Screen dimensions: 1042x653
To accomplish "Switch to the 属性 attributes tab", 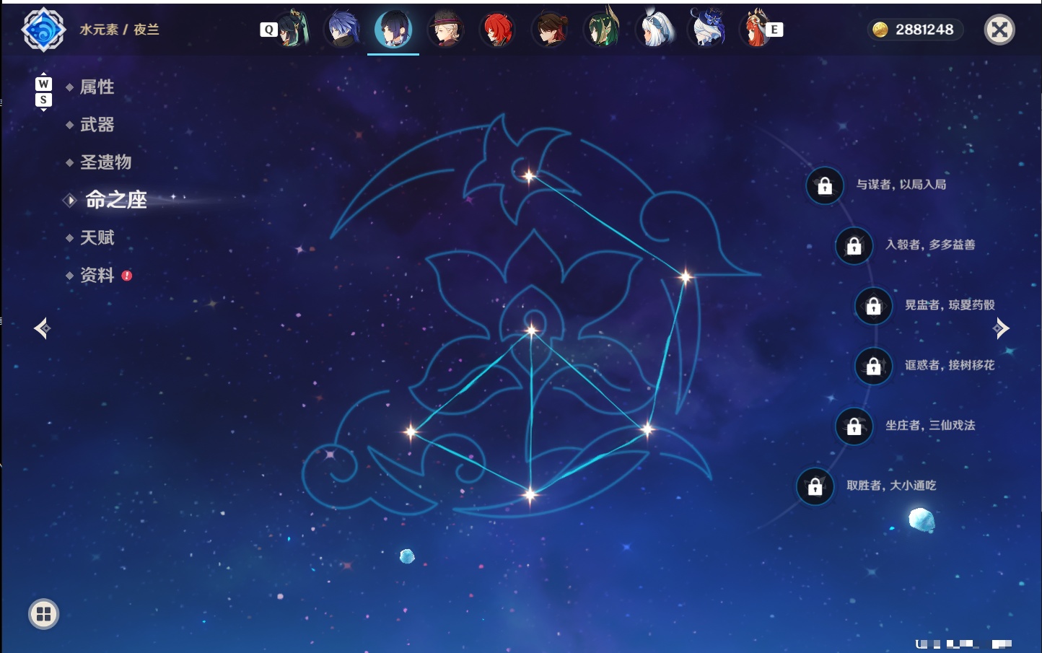I will (x=97, y=87).
